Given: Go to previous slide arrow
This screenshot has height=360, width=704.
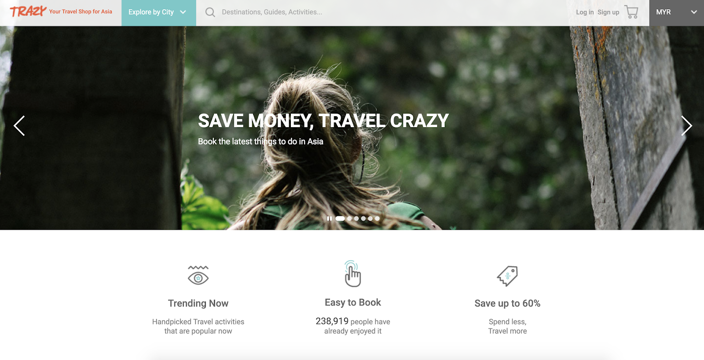Looking at the screenshot, I should (19, 126).
